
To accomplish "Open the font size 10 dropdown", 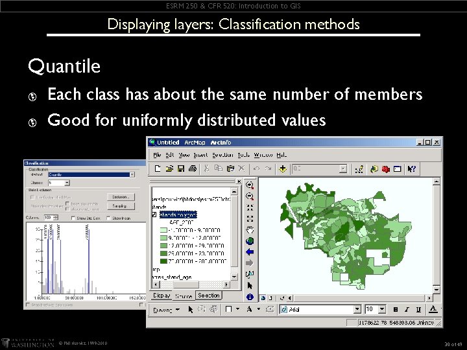I will (x=383, y=310).
